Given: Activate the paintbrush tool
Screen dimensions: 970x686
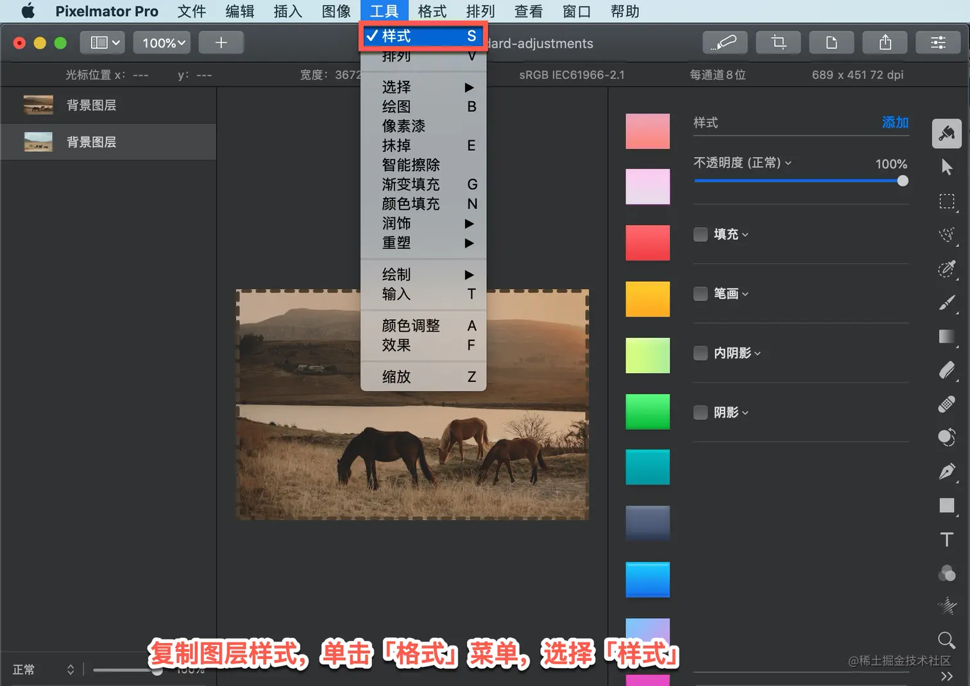Looking at the screenshot, I should (946, 303).
